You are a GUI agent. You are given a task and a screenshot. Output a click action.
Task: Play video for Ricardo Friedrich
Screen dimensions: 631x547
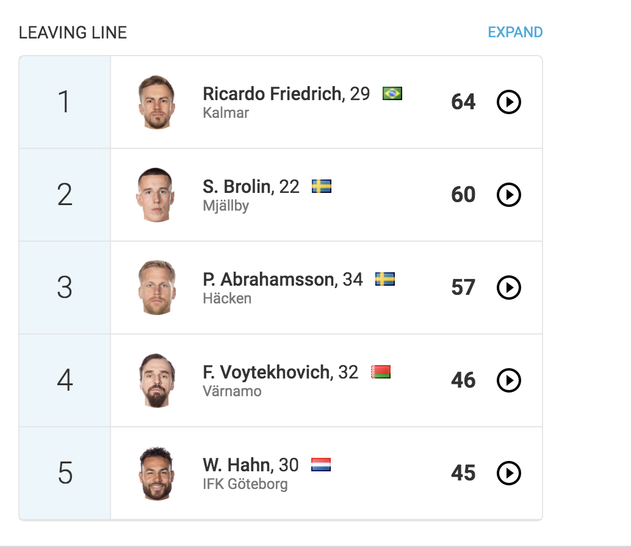(509, 102)
